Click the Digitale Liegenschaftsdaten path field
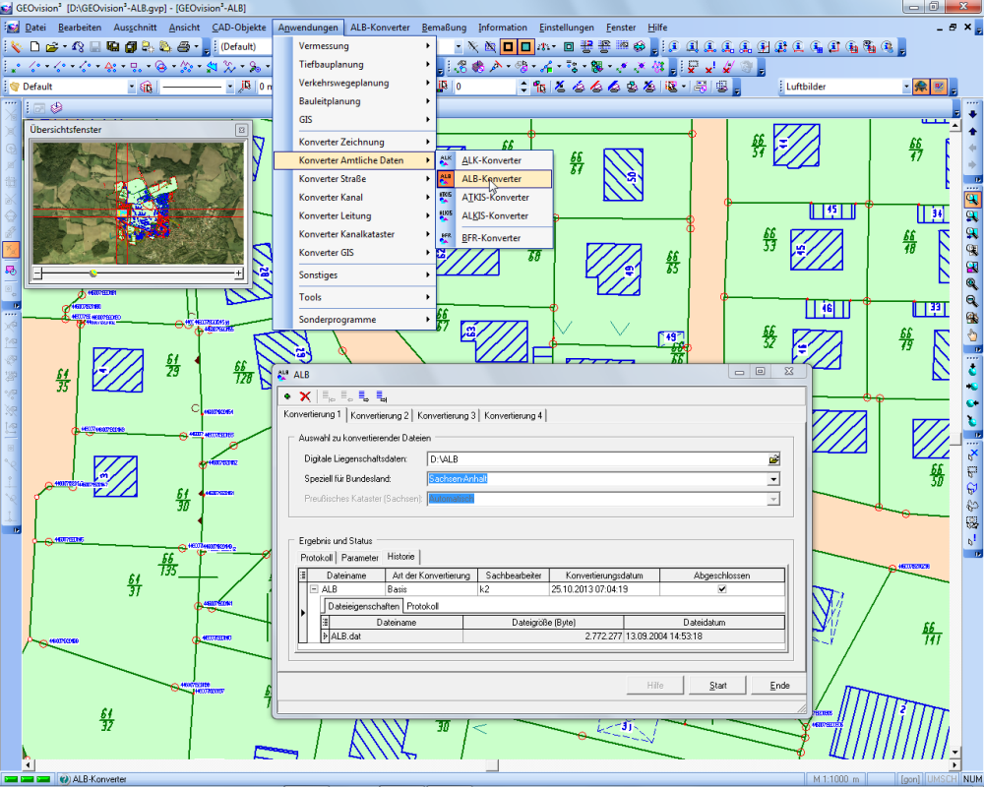984x787 pixels. pyautogui.click(x=597, y=459)
